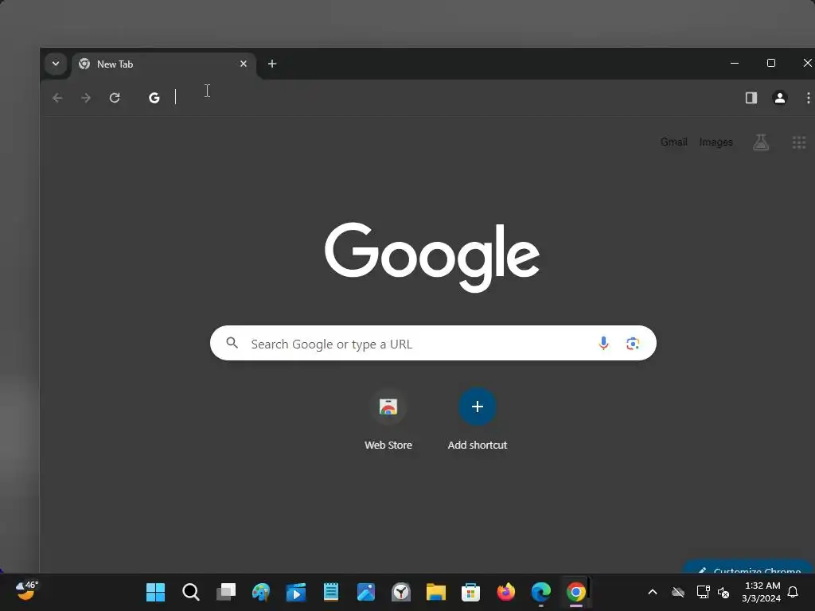The image size is (815, 611).
Task: Go back using the back arrow
Action: coord(57,98)
